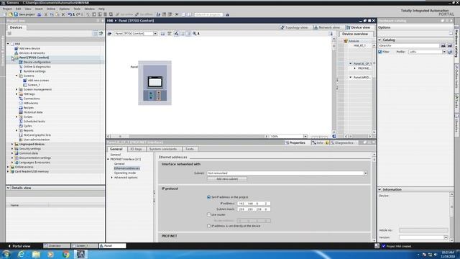The width and height of the screenshot is (460, 259).
Task: Open Connections in project tree
Action: pos(32,99)
